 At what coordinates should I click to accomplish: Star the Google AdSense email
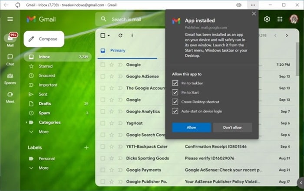(x=112, y=76)
